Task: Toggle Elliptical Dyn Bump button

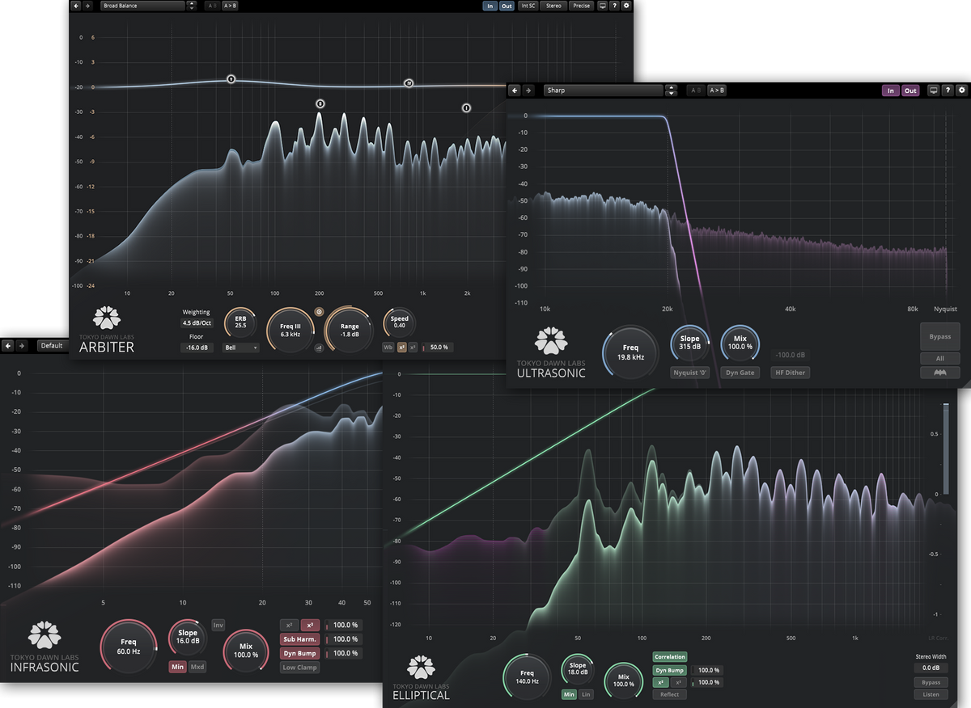Action: 670,670
